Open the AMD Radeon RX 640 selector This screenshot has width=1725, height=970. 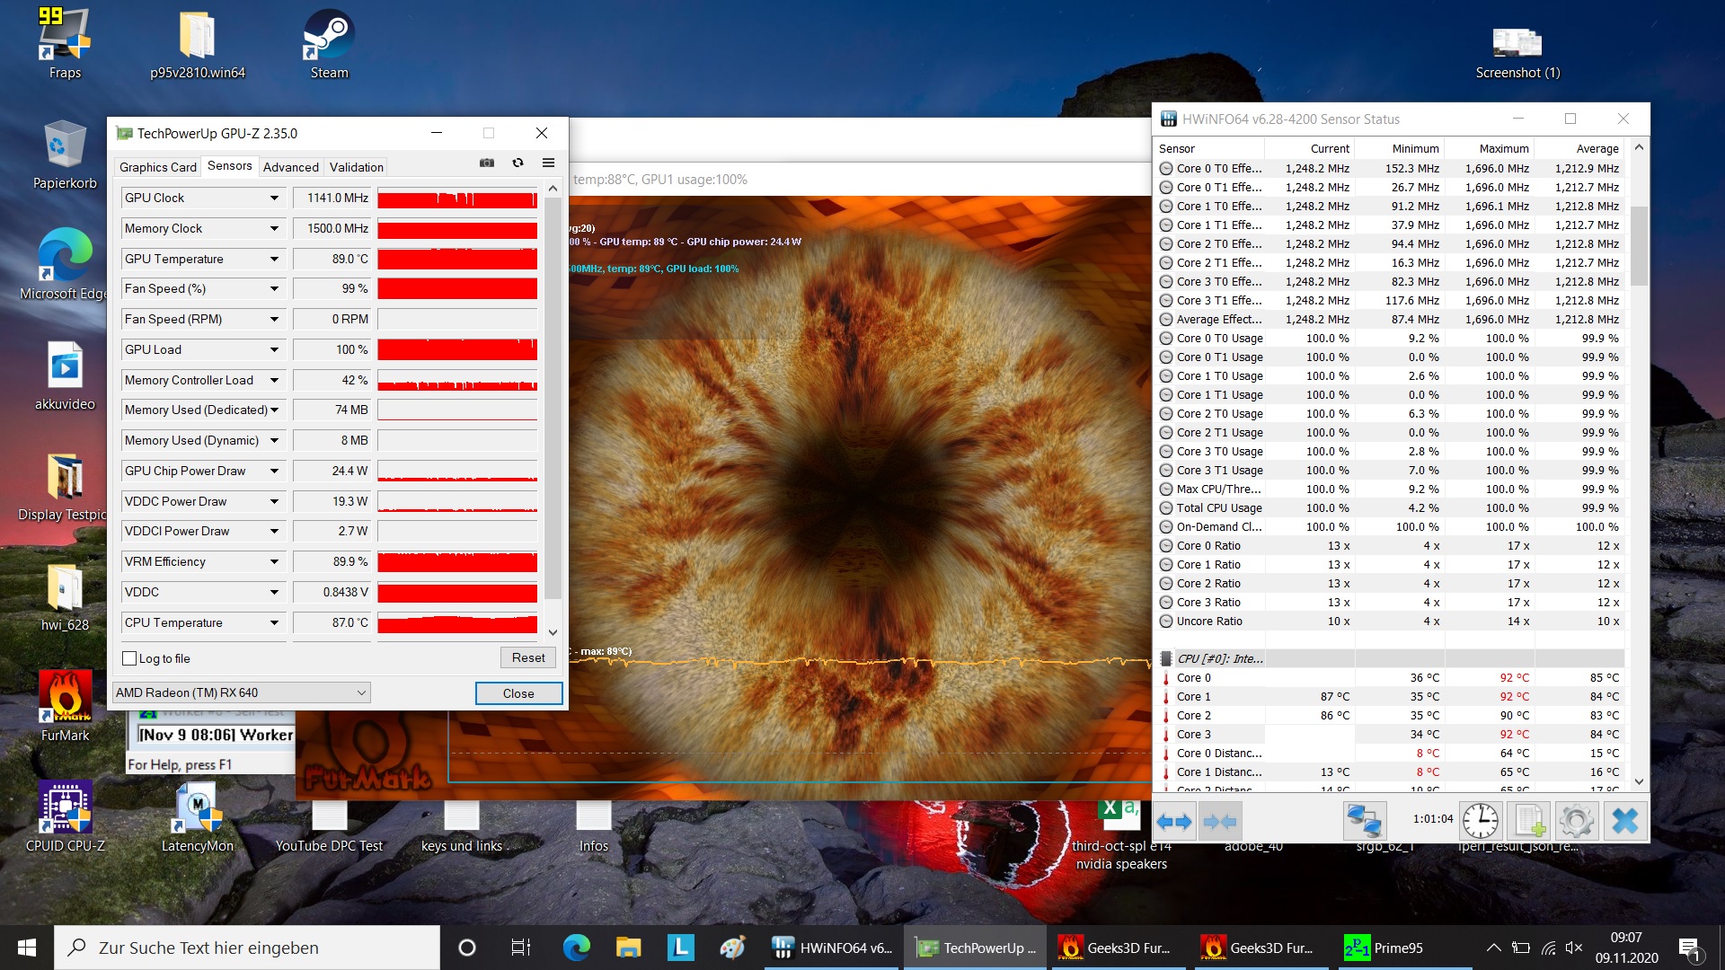(x=241, y=692)
